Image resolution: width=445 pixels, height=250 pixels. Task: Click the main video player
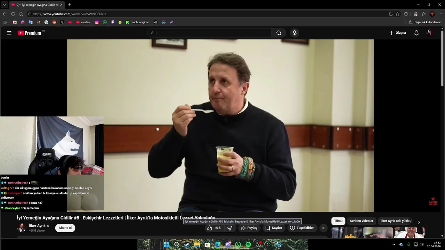pos(220,125)
